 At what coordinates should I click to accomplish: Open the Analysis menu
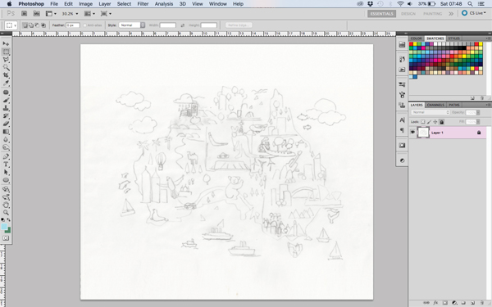pos(163,4)
